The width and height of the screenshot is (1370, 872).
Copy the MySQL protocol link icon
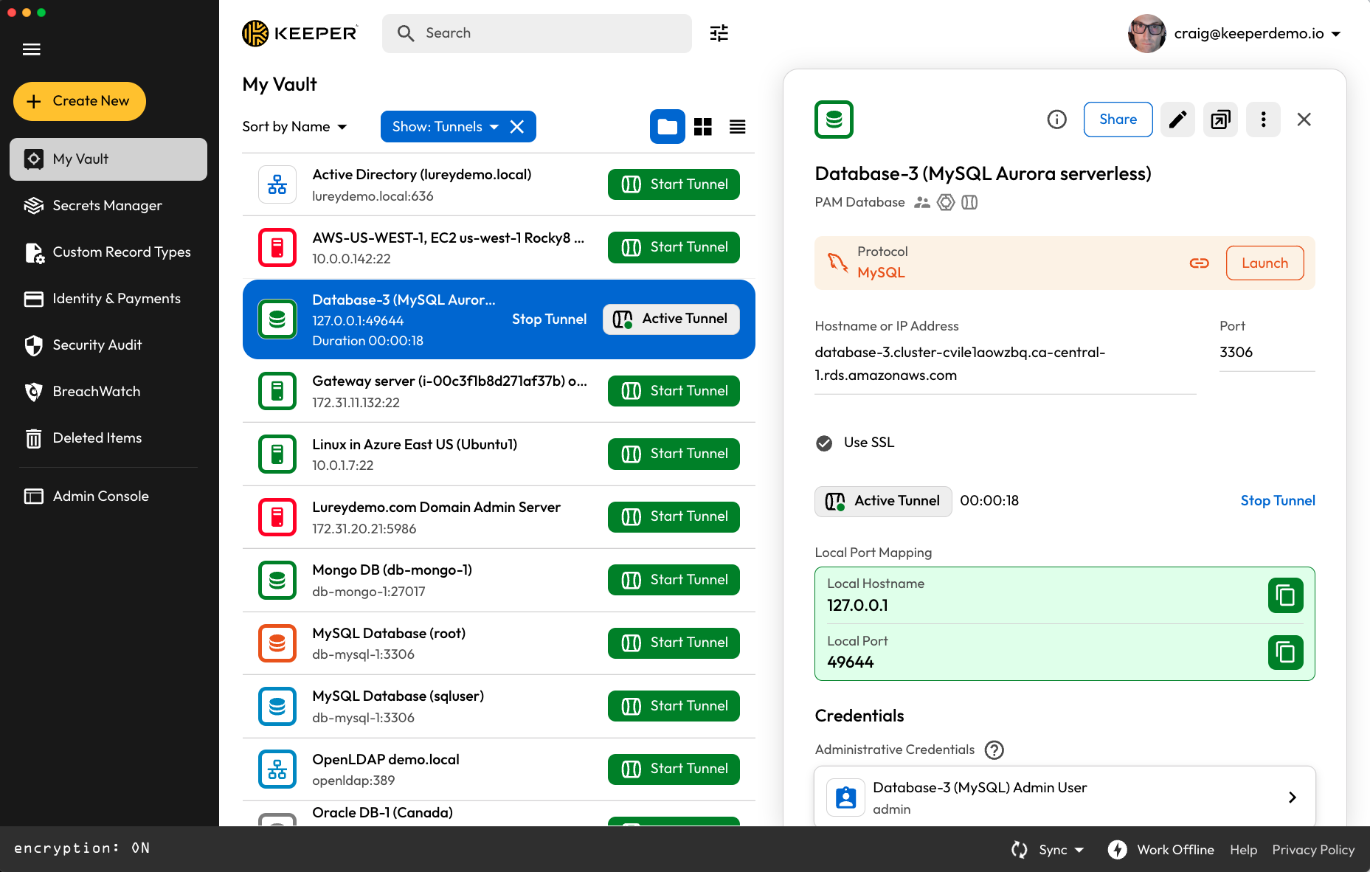[1199, 263]
